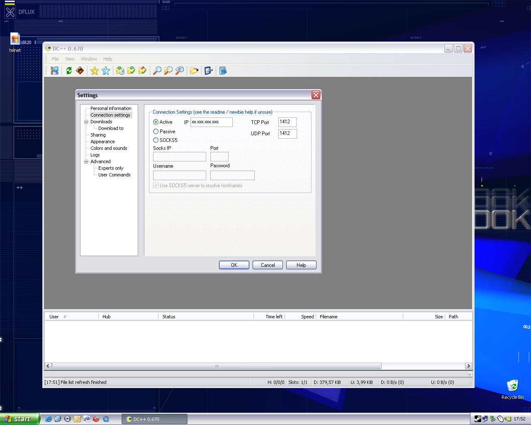This screenshot has height=425, width=531.
Task: Click the orange Follow last redirect icon
Action: (80, 71)
